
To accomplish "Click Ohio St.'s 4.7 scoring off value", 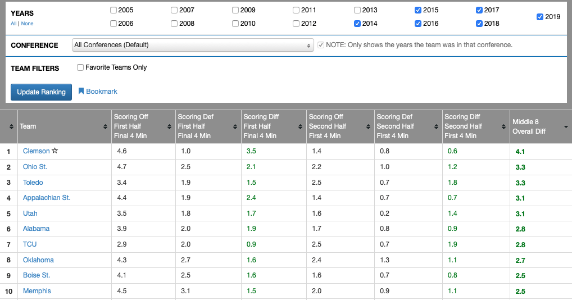I will (x=122, y=167).
